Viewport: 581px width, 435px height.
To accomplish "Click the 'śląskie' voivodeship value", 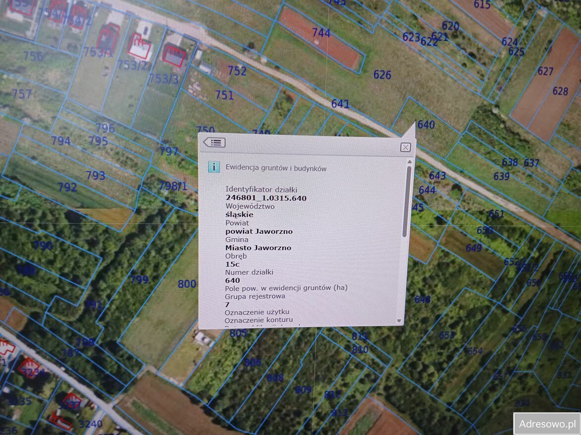I will tap(239, 215).
